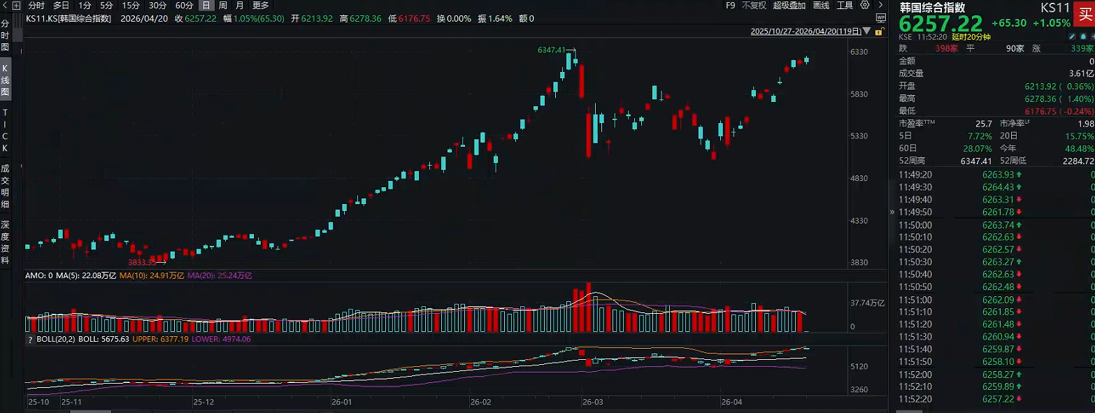Click the 26-01 date axis label
The height and width of the screenshot is (413, 1095).
point(342,403)
